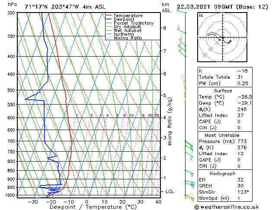
Task: Select the Dewpoint legend entry
Action: pos(124,19)
